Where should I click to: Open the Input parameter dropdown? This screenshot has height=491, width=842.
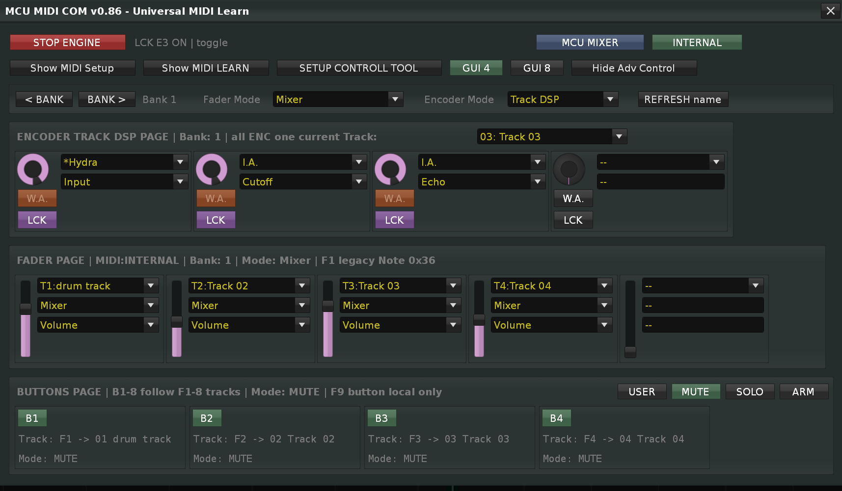click(x=124, y=182)
